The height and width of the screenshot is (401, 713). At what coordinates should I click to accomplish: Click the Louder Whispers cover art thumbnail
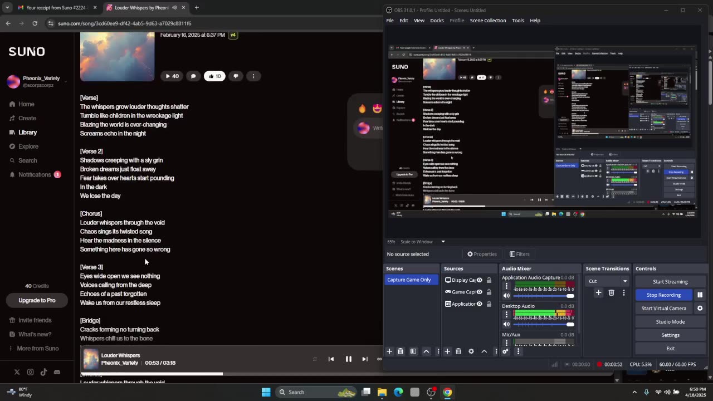(x=91, y=359)
